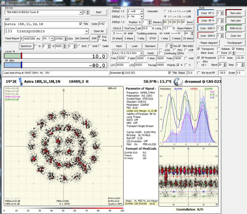Move the antenna 5 steps west
Screen dimensions: 247x214
click(x=176, y=39)
